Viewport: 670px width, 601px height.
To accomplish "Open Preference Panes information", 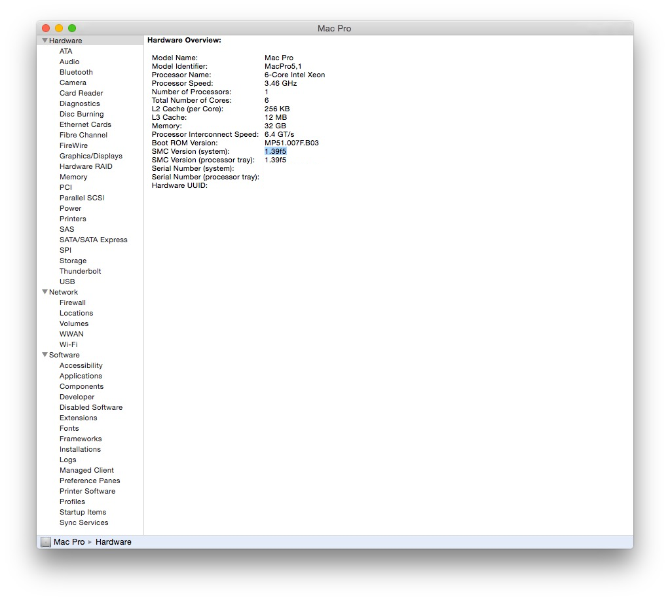I will coord(90,480).
